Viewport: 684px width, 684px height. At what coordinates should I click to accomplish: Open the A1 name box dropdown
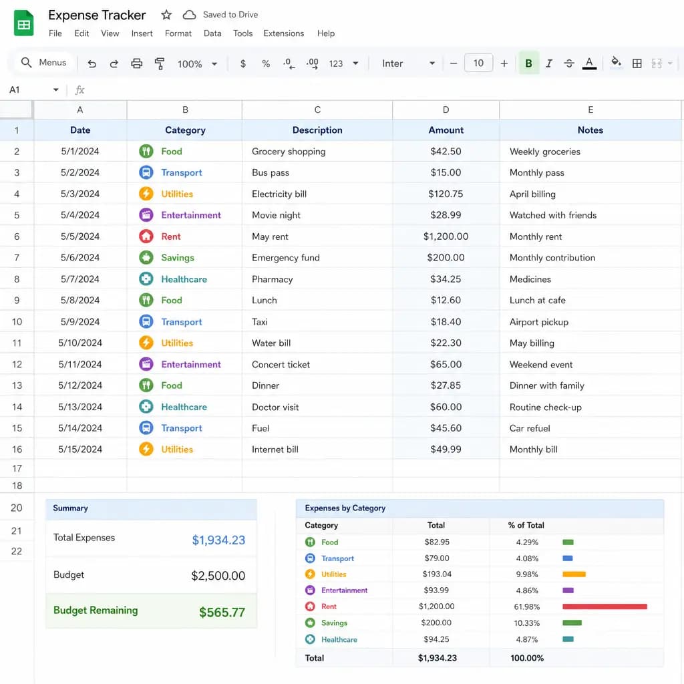[56, 90]
